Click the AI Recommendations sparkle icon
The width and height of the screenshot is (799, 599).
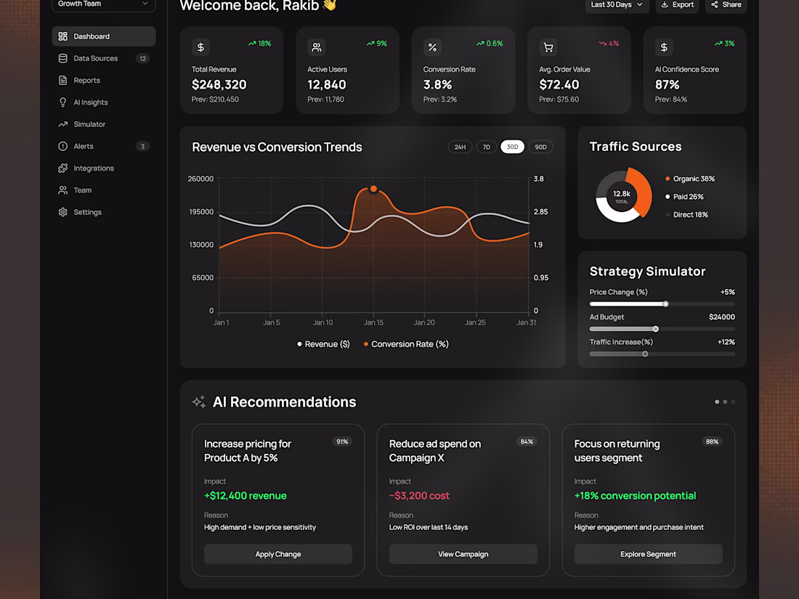coord(199,402)
